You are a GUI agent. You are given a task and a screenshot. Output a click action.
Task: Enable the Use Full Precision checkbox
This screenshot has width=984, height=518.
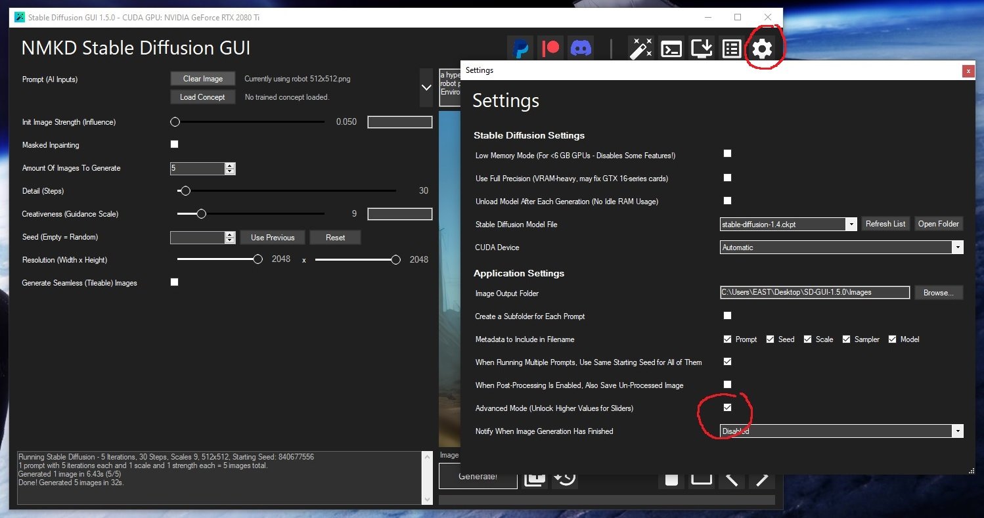pyautogui.click(x=727, y=177)
